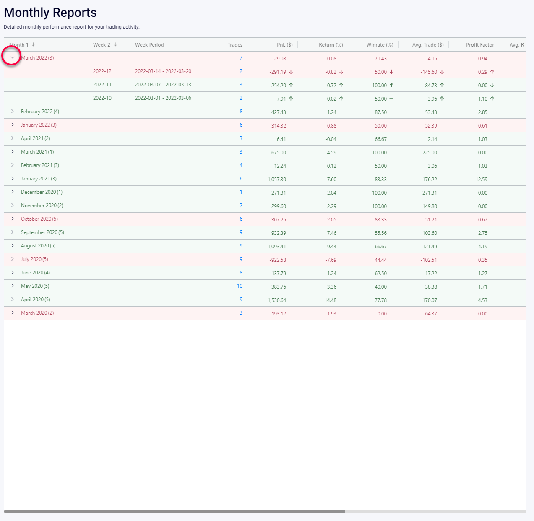Image resolution: width=534 pixels, height=521 pixels.
Task: Click the up arrow beside 0.72 return value
Action: (x=341, y=85)
